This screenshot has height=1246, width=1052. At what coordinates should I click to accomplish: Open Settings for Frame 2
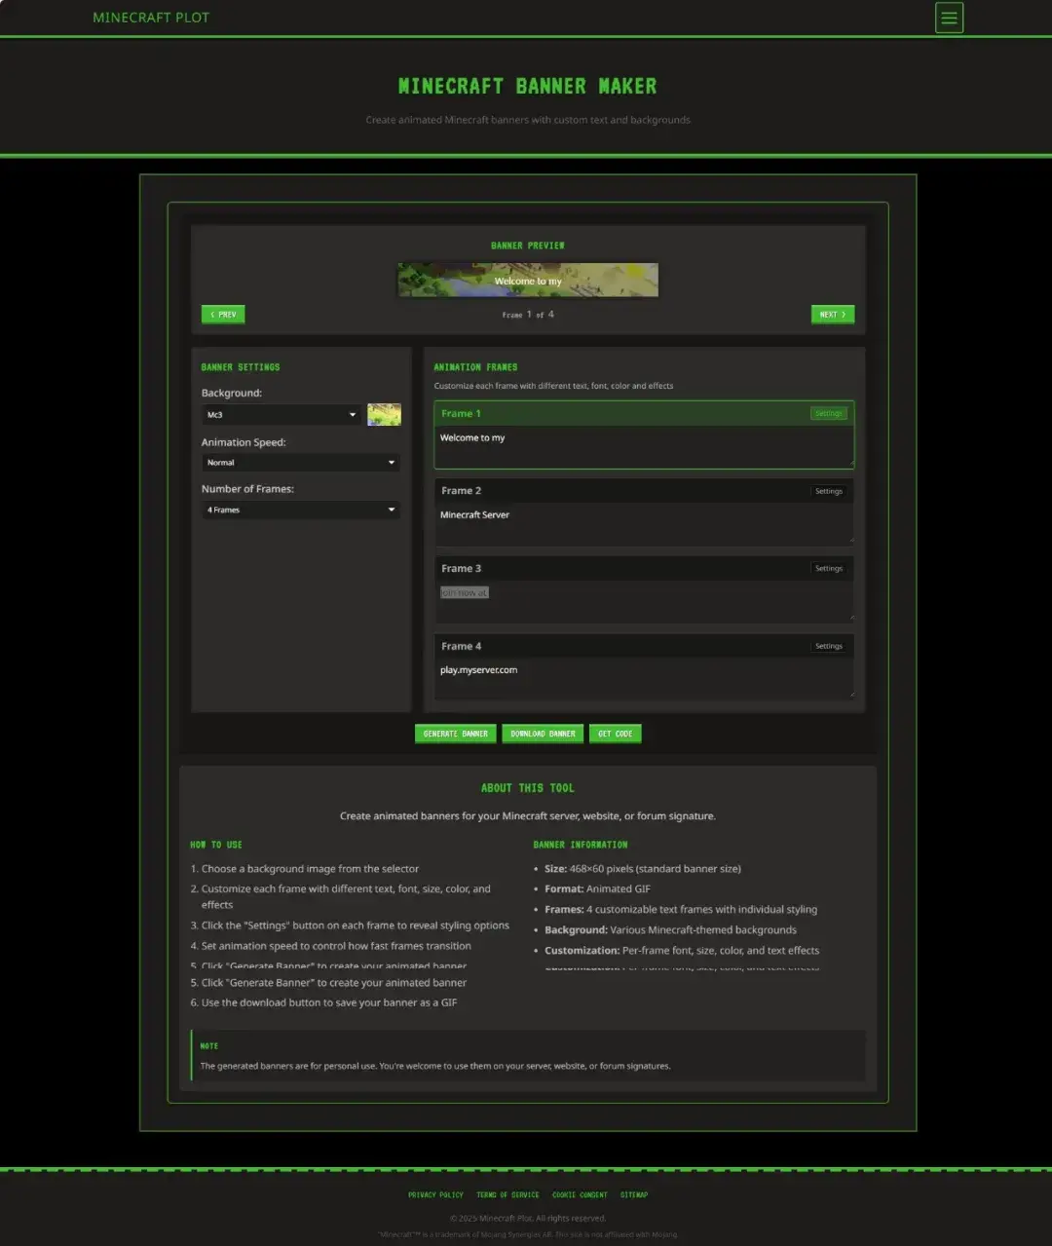[x=829, y=491]
